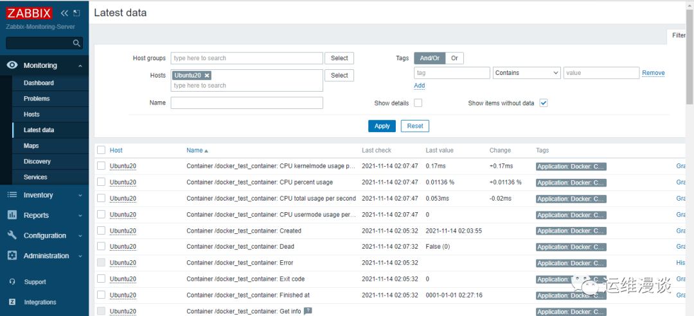Click the Support headset icon
This screenshot has width=694, height=316.
[x=12, y=281]
